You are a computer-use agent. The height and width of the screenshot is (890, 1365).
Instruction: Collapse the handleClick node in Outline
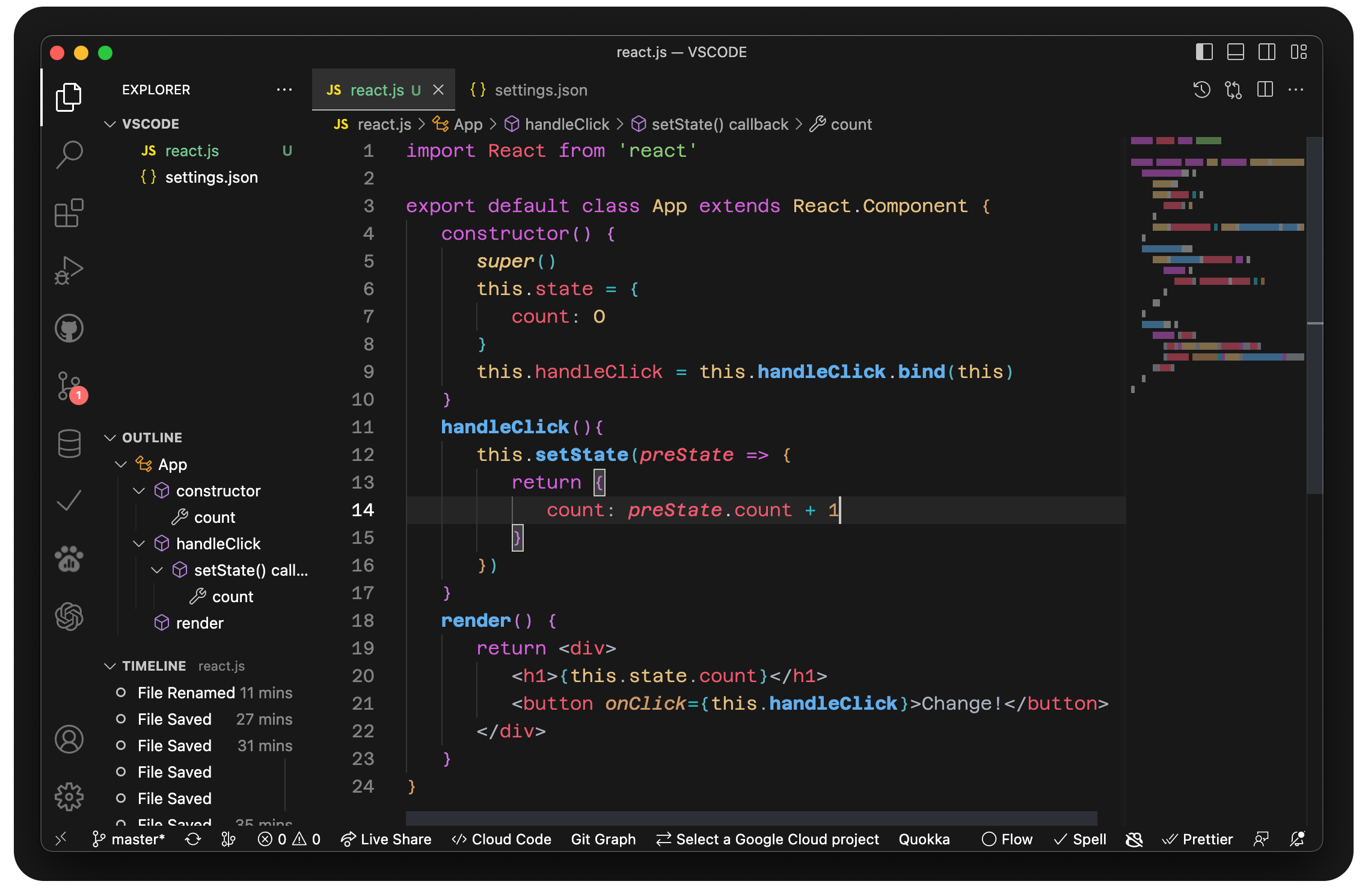(x=139, y=543)
